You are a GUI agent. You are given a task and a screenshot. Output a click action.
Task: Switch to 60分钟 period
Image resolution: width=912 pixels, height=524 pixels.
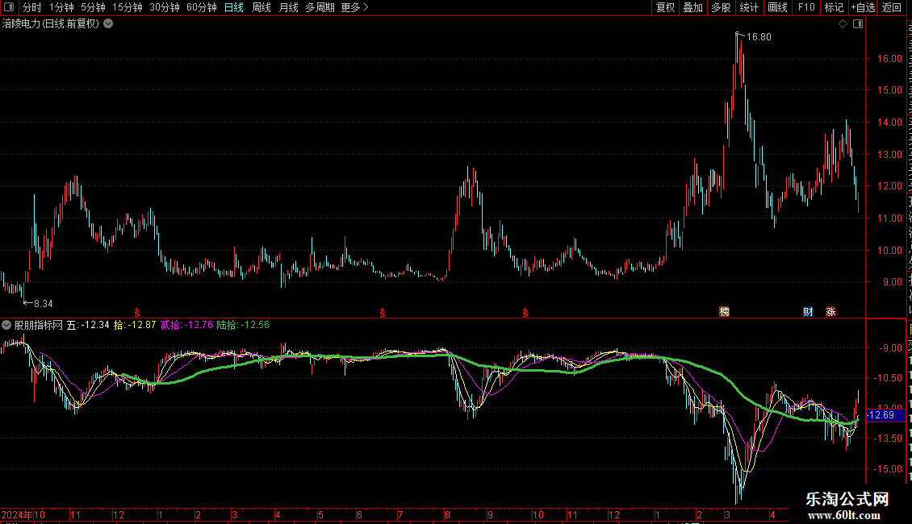tap(202, 7)
